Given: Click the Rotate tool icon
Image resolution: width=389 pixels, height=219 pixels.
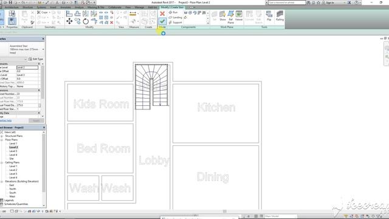Looking at the screenshot, I should point(86,21).
